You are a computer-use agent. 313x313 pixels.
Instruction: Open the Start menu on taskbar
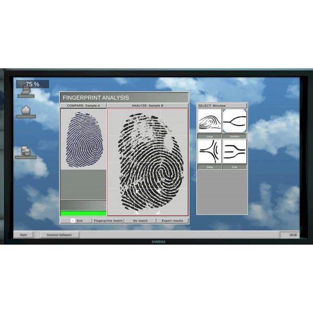(x=23, y=235)
